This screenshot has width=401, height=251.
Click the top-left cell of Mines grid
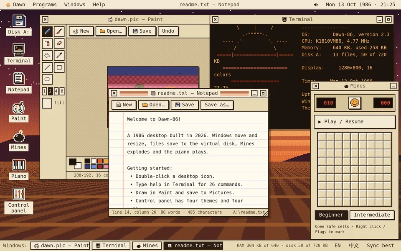[322, 137]
